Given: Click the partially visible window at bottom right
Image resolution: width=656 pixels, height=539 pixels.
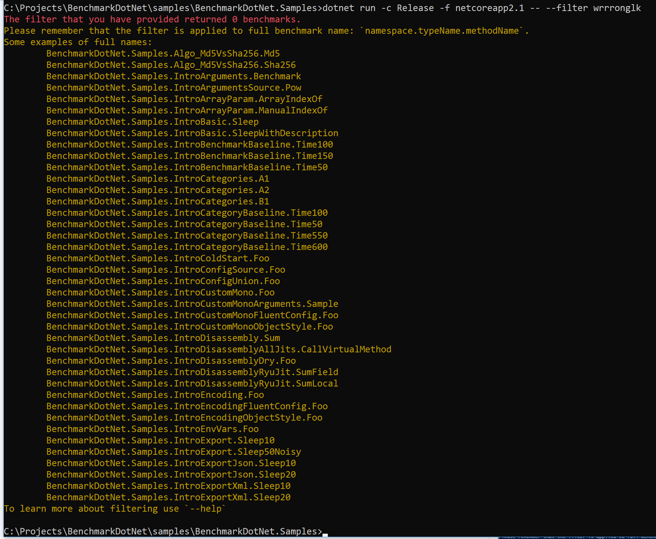Looking at the screenshot, I should pos(577,536).
